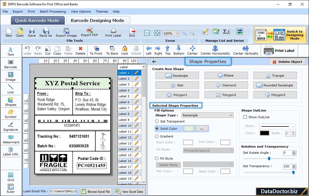The width and height of the screenshot is (309, 196).
Task: Select the Image tool in sidebar
Action: click(x=11, y=77)
